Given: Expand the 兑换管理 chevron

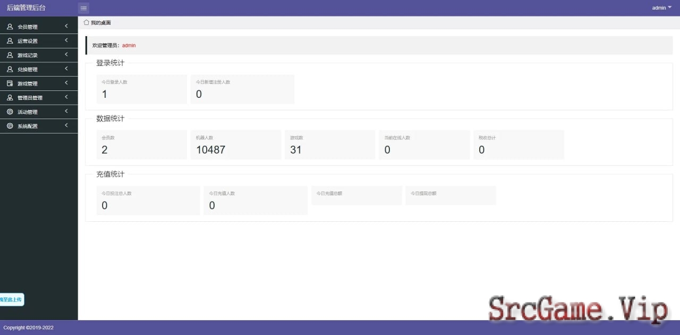Looking at the screenshot, I should tap(66, 69).
